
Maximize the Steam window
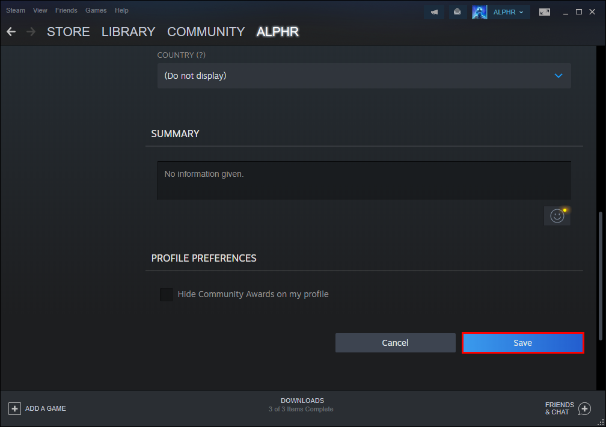click(x=579, y=12)
